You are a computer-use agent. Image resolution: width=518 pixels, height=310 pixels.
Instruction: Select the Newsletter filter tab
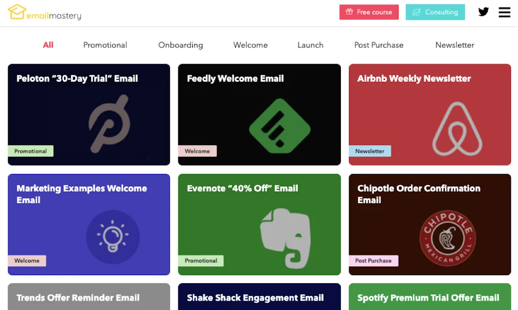click(454, 45)
